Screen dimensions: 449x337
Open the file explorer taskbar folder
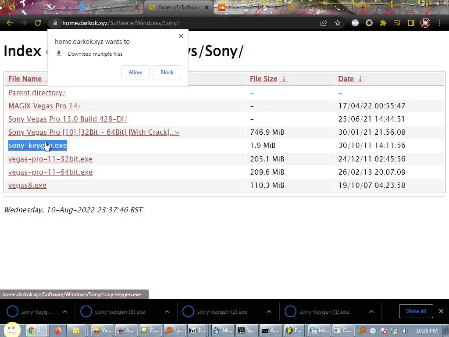[76, 331]
